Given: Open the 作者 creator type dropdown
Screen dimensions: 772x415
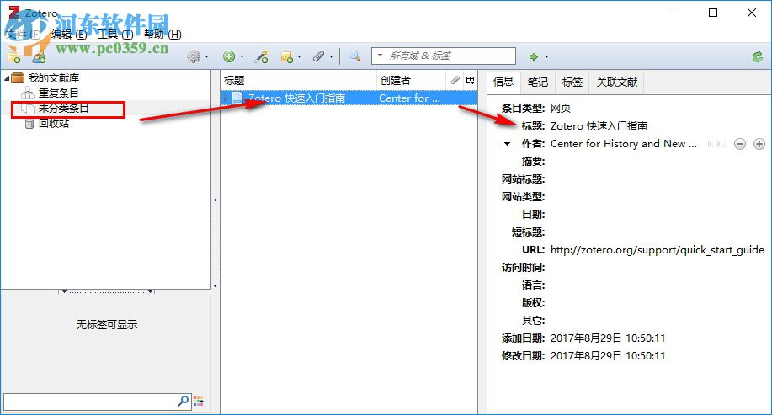Looking at the screenshot, I should 507,144.
